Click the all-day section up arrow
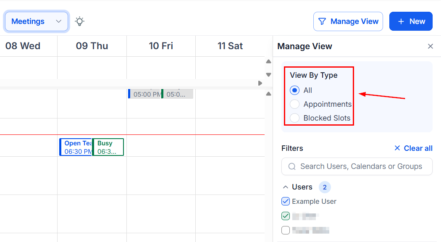This screenshot has height=242, width=441. pos(269,62)
